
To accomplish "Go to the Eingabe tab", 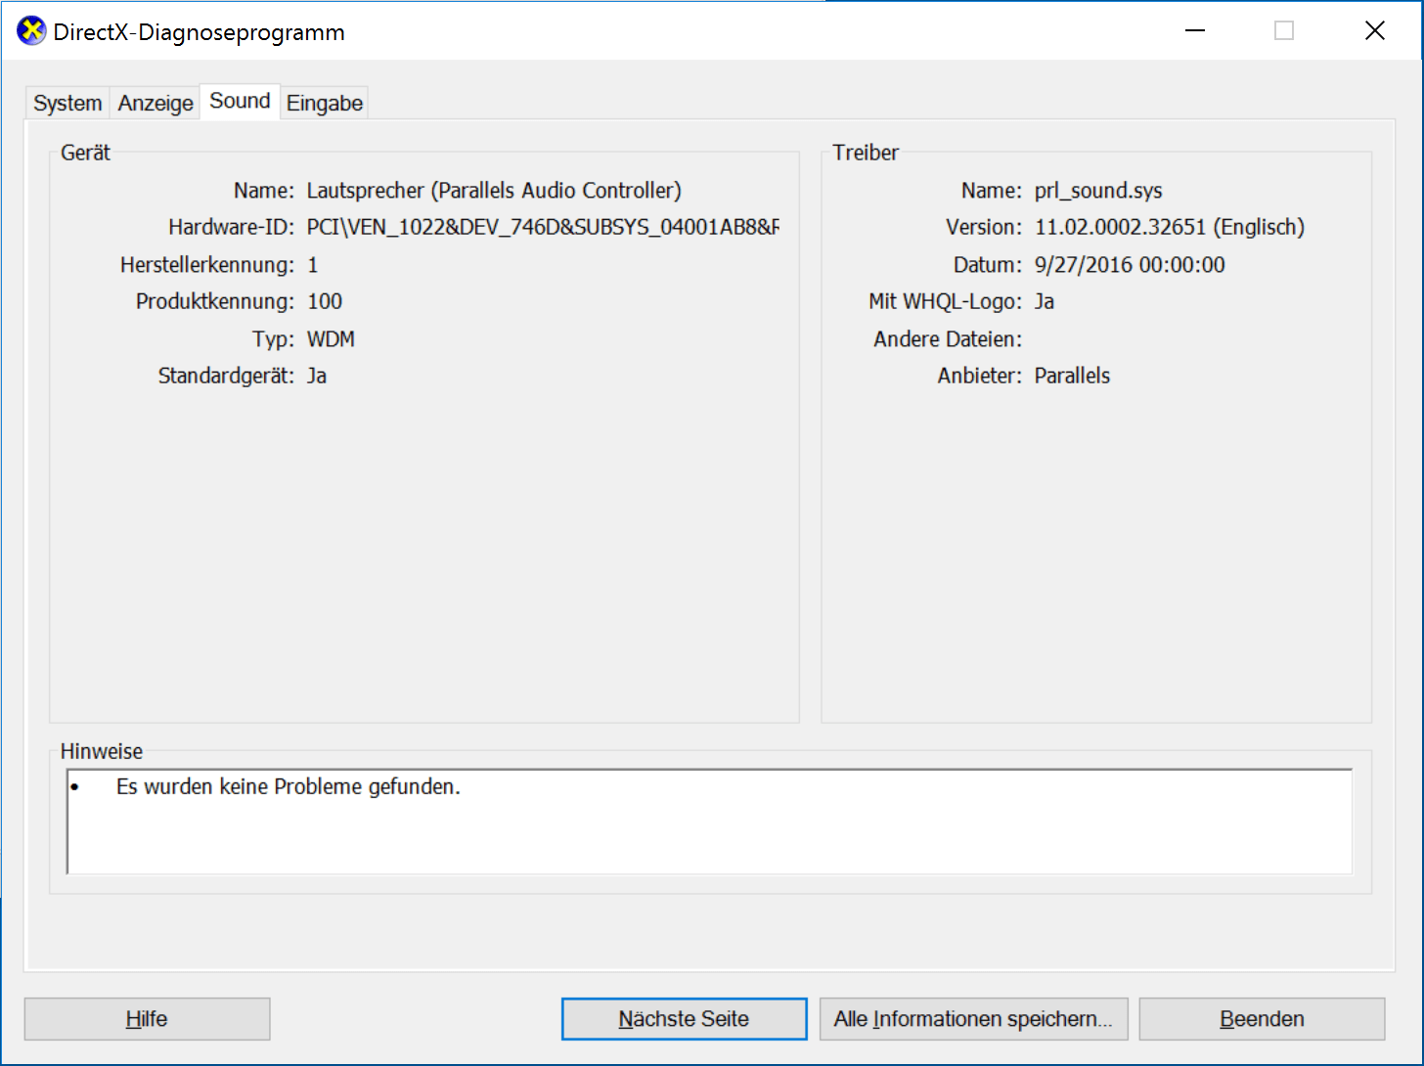I will 325,103.
